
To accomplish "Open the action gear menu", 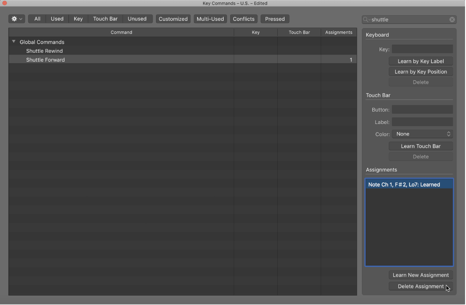I will 16,19.
